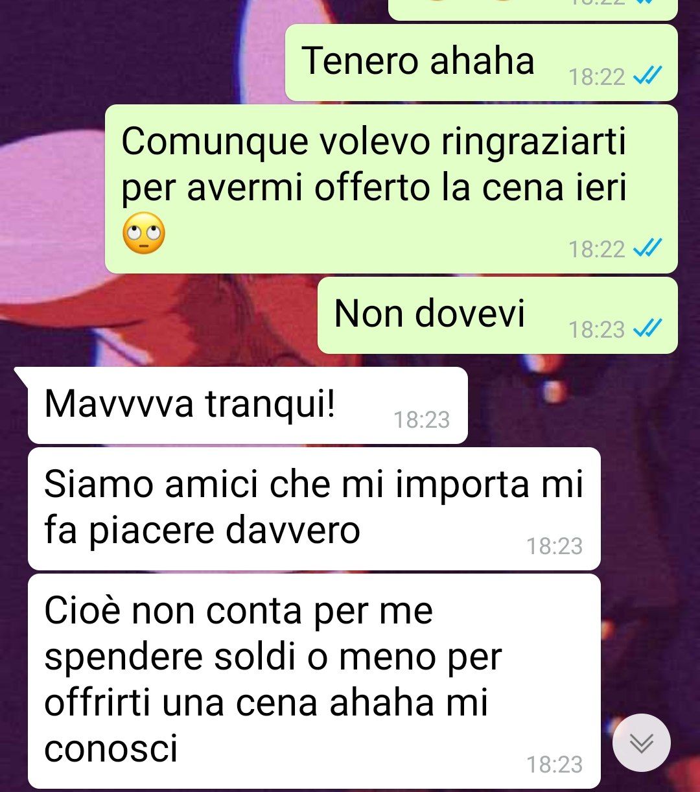Click the blue ticks on the "Comunque volevo ringraziarti" message

(x=647, y=248)
